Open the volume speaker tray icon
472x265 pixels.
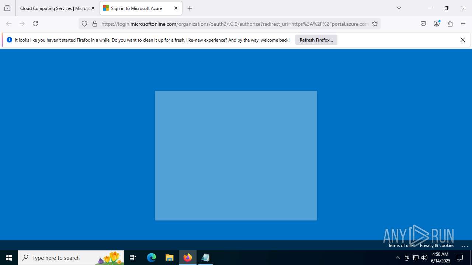pos(424,258)
